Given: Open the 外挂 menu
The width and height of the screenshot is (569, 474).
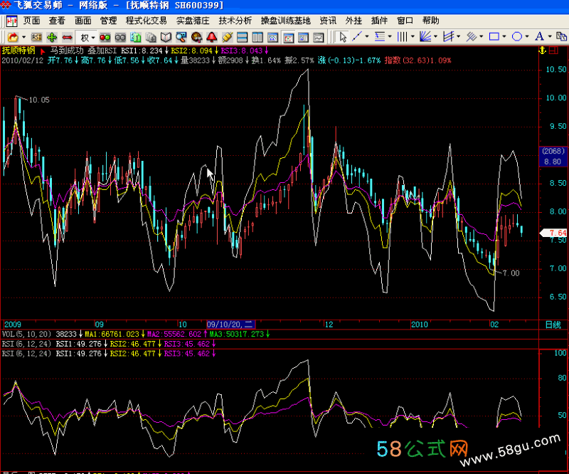Looking at the screenshot, I should 353,21.
